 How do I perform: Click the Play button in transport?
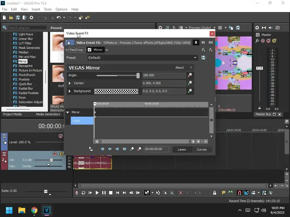click(97, 193)
